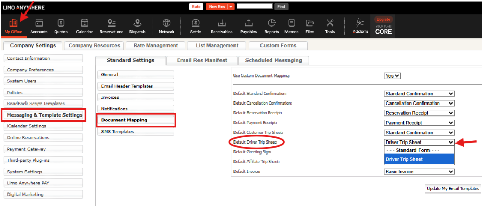Screen dimensions: 482x206
Task: Switch to the Company Resources tab
Action: [94, 45]
